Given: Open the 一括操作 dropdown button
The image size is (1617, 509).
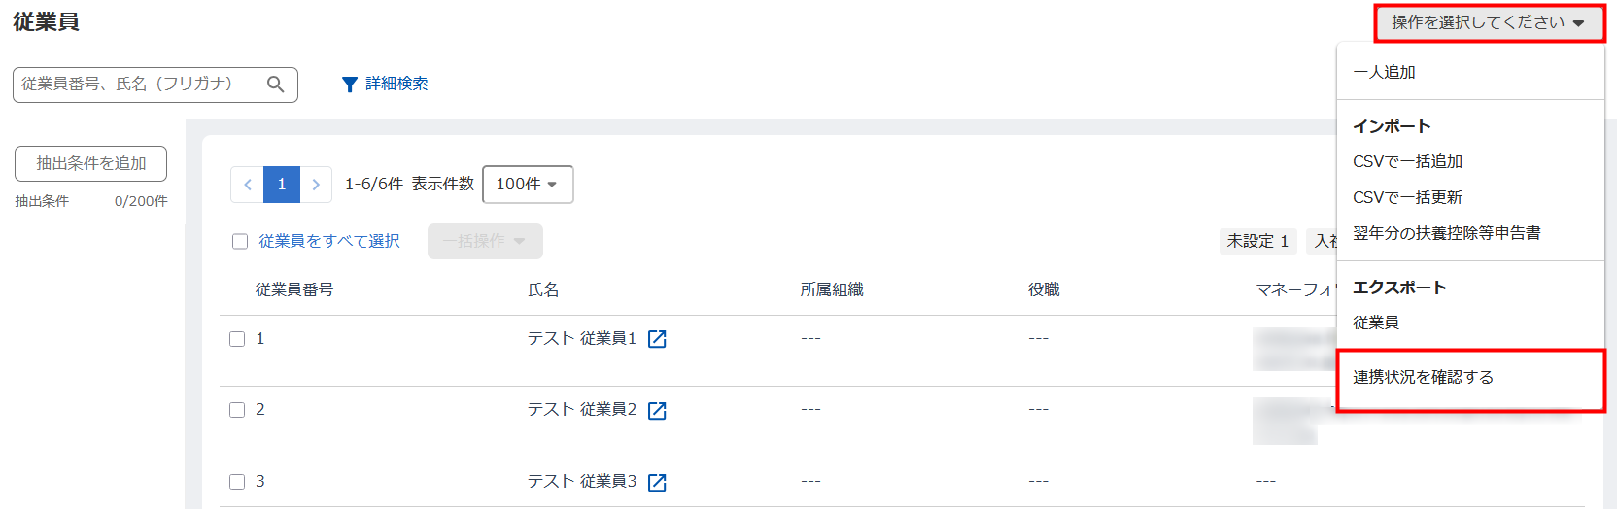Looking at the screenshot, I should [485, 241].
